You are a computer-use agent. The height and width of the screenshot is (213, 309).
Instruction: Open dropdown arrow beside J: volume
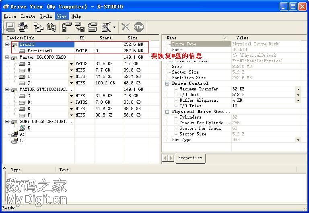click(71, 83)
